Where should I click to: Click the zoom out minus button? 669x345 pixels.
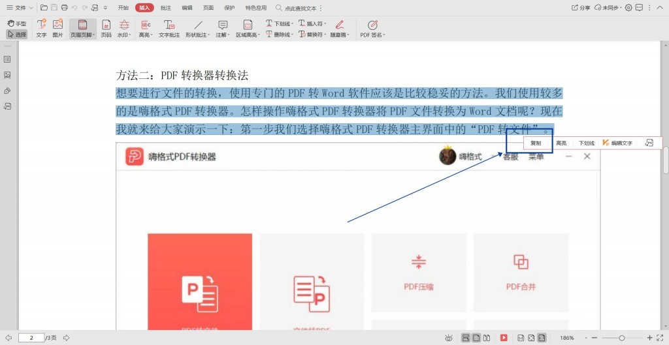coord(595,338)
